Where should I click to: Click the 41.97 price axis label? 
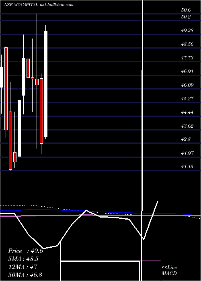tap(187, 153)
